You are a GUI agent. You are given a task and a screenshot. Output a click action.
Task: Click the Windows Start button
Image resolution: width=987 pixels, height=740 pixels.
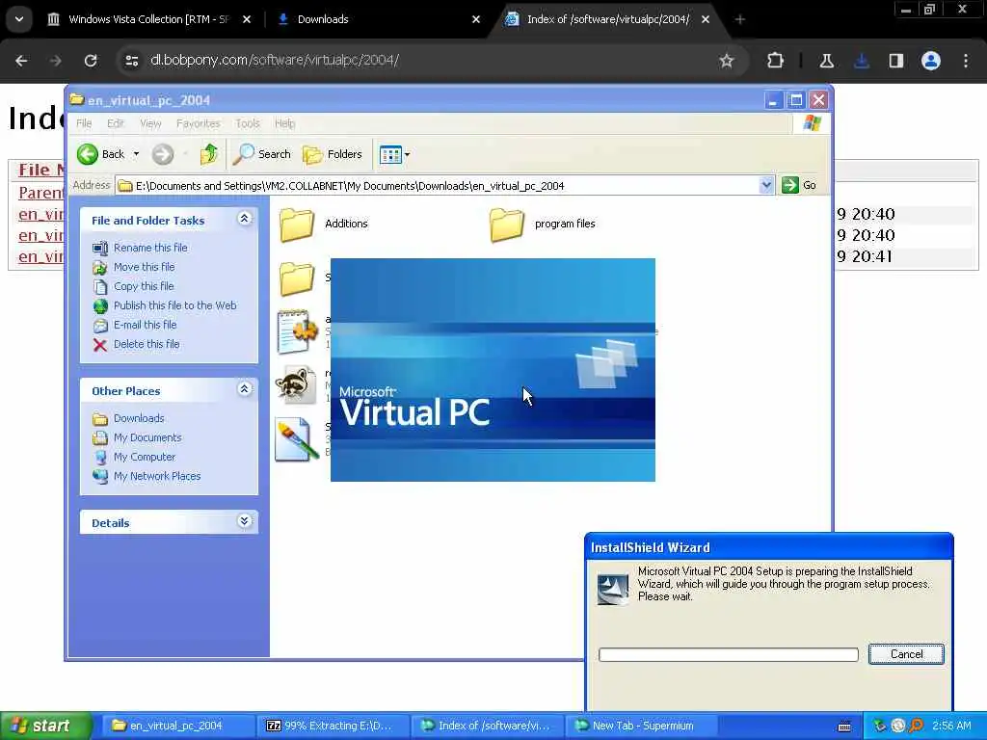[x=46, y=727]
